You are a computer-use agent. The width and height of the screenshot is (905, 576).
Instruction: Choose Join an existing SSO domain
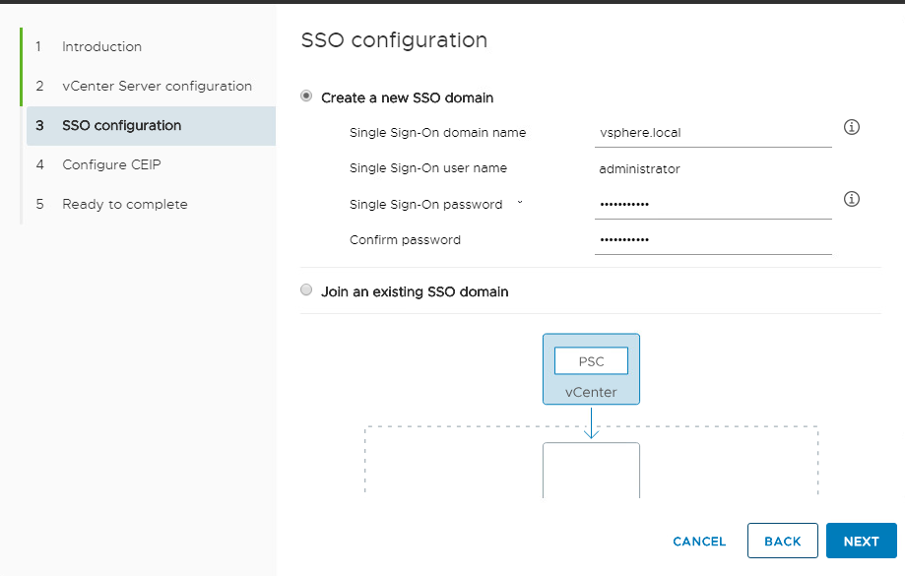[x=306, y=291]
